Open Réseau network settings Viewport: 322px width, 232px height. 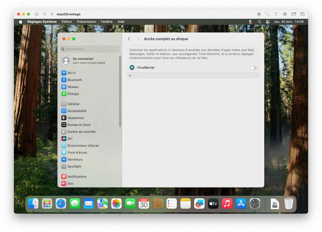(73, 87)
